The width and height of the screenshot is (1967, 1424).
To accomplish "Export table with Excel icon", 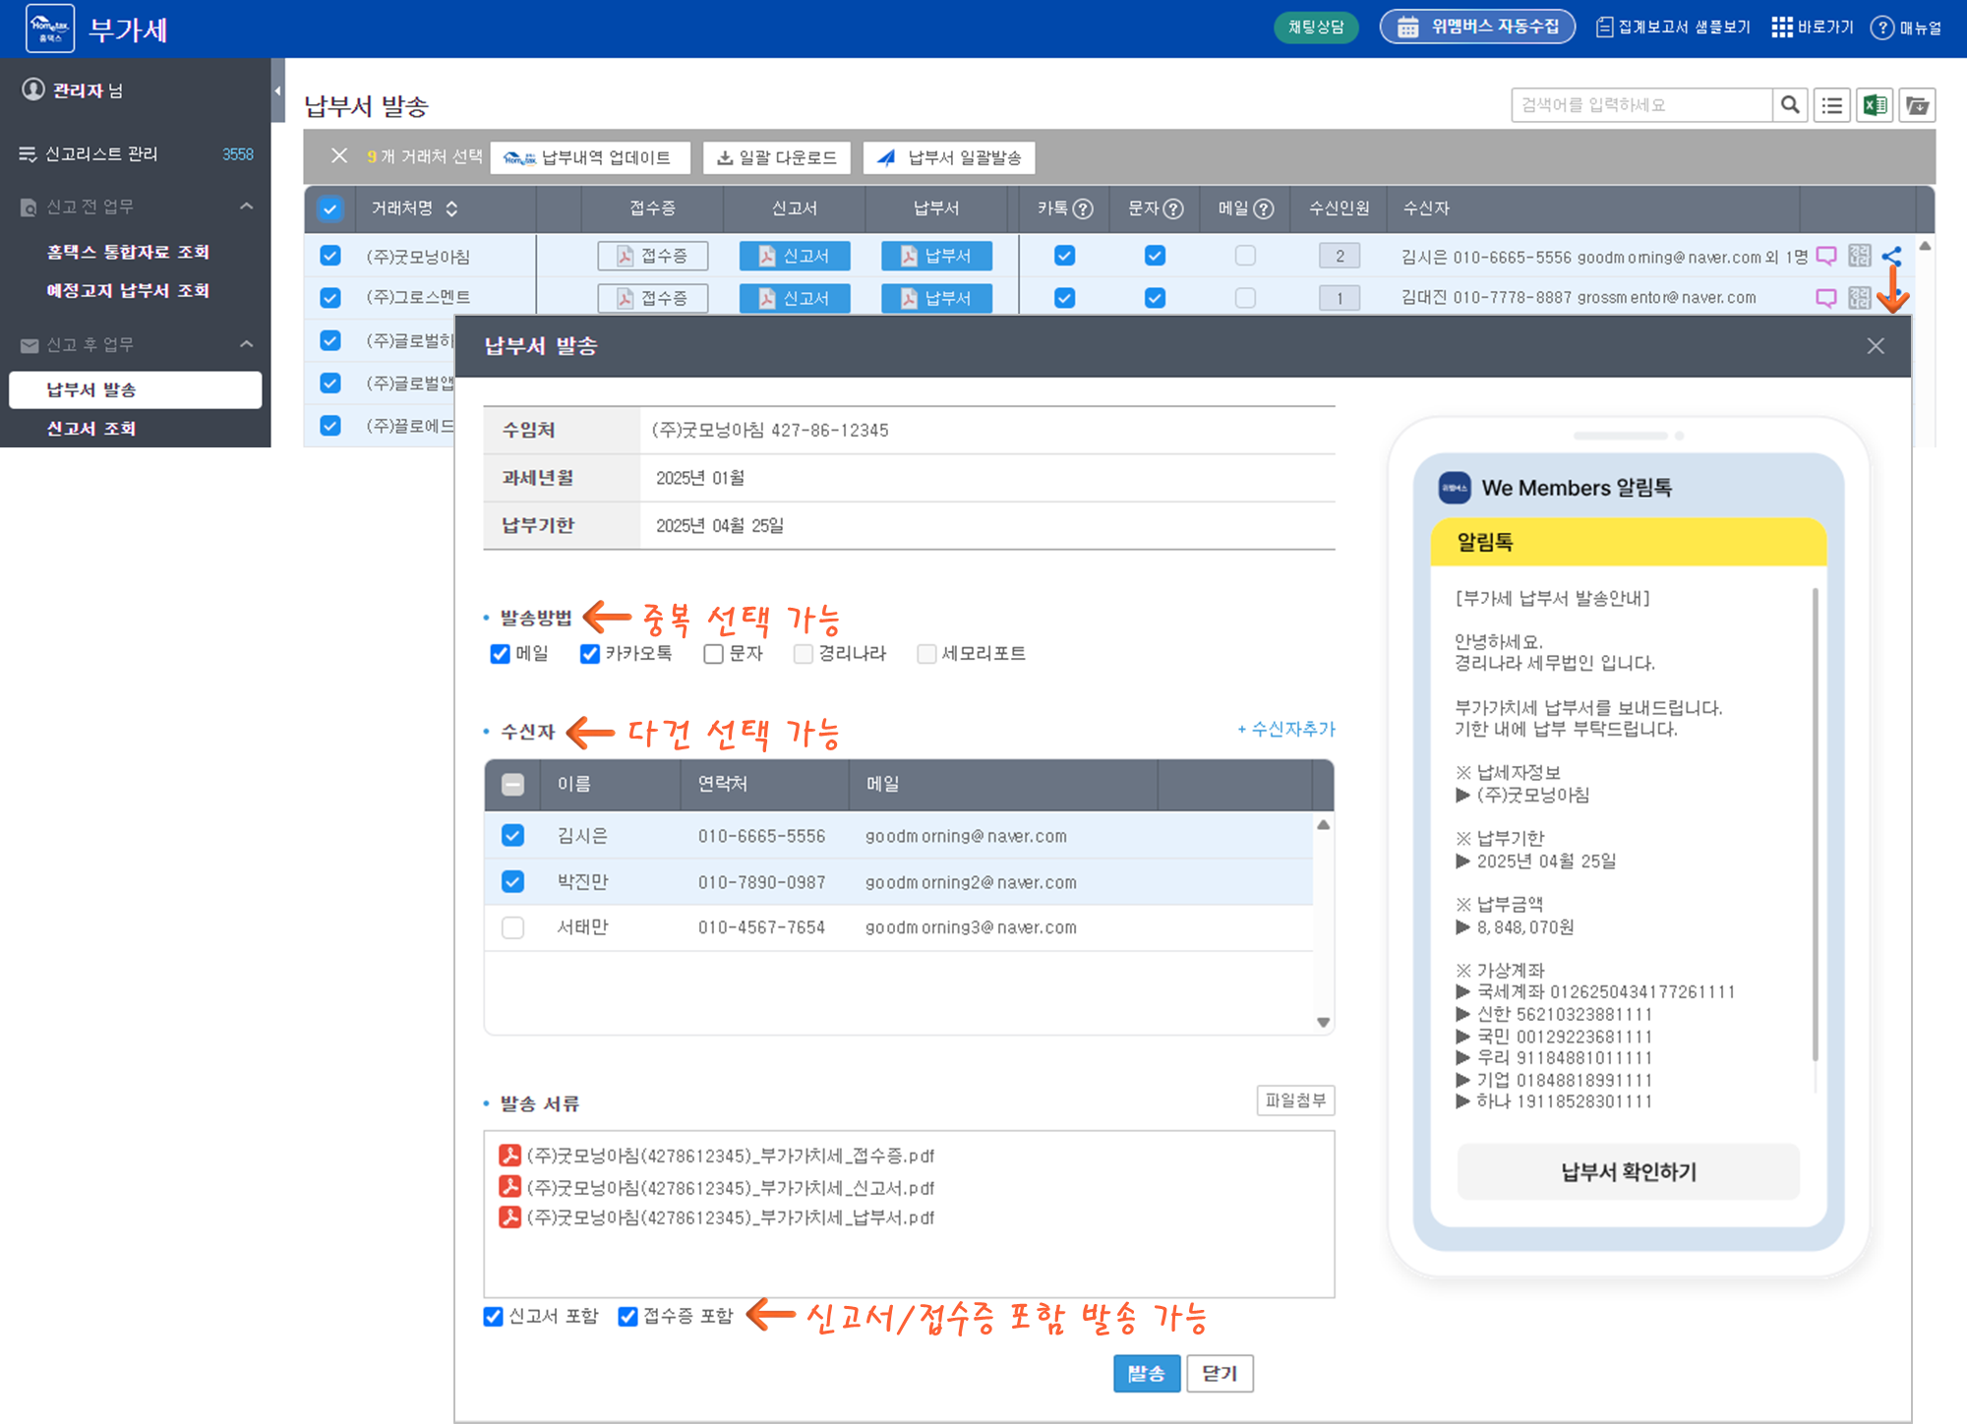I will click(x=1875, y=105).
